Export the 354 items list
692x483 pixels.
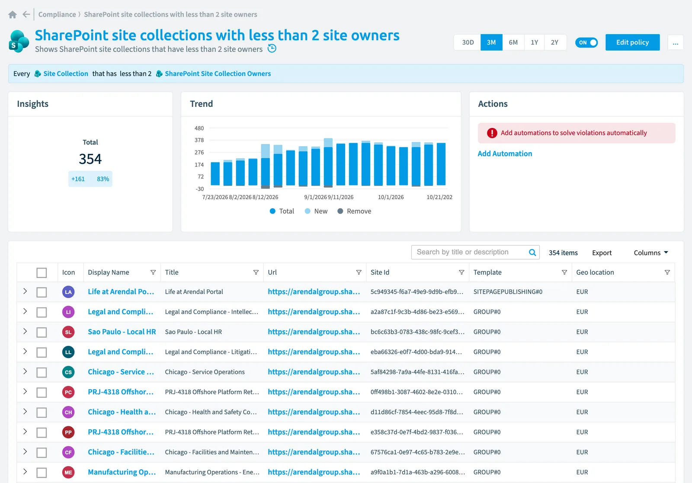coord(602,253)
